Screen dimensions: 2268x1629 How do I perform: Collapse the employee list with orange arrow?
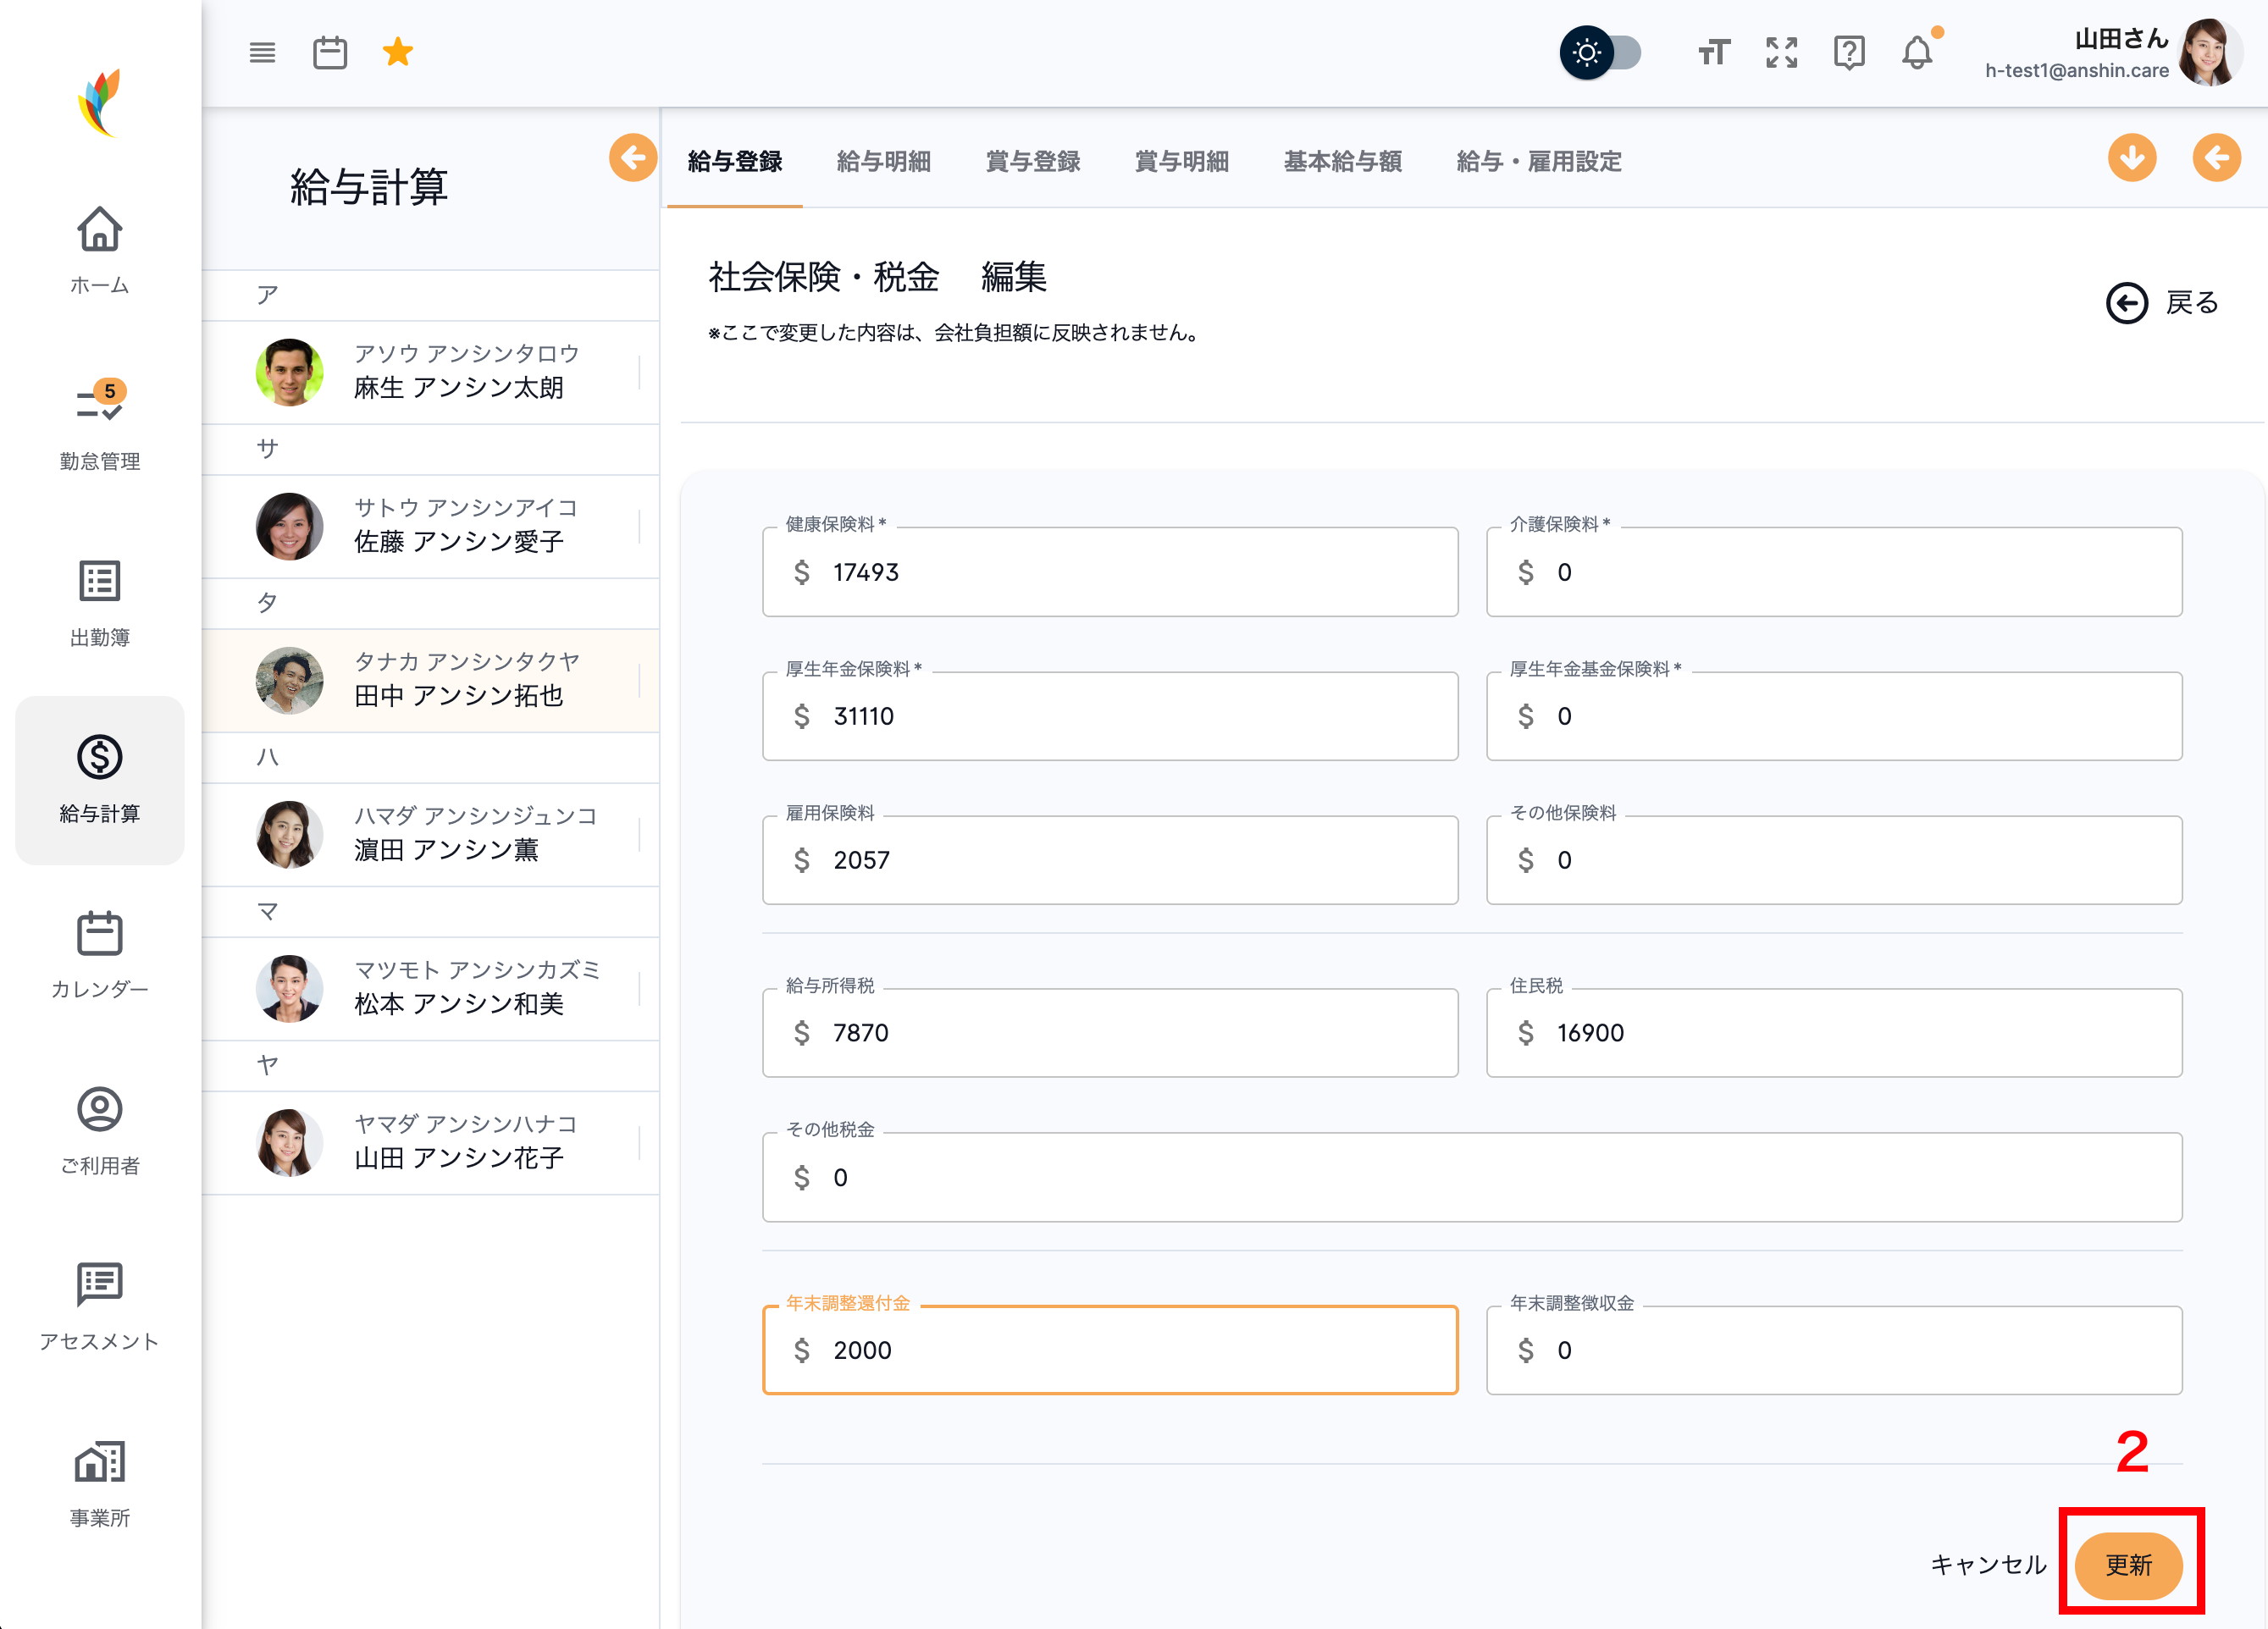pyautogui.click(x=633, y=158)
